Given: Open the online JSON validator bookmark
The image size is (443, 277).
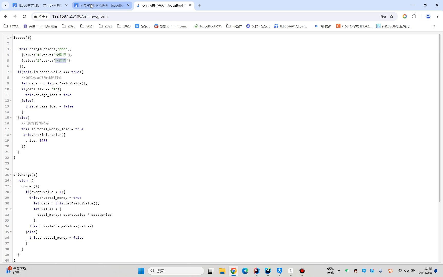Looking at the screenshot, I should pyautogui.click(x=394, y=26).
